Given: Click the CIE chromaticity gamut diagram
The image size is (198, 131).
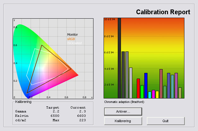Looking at the screenshot, I should 53,59.
